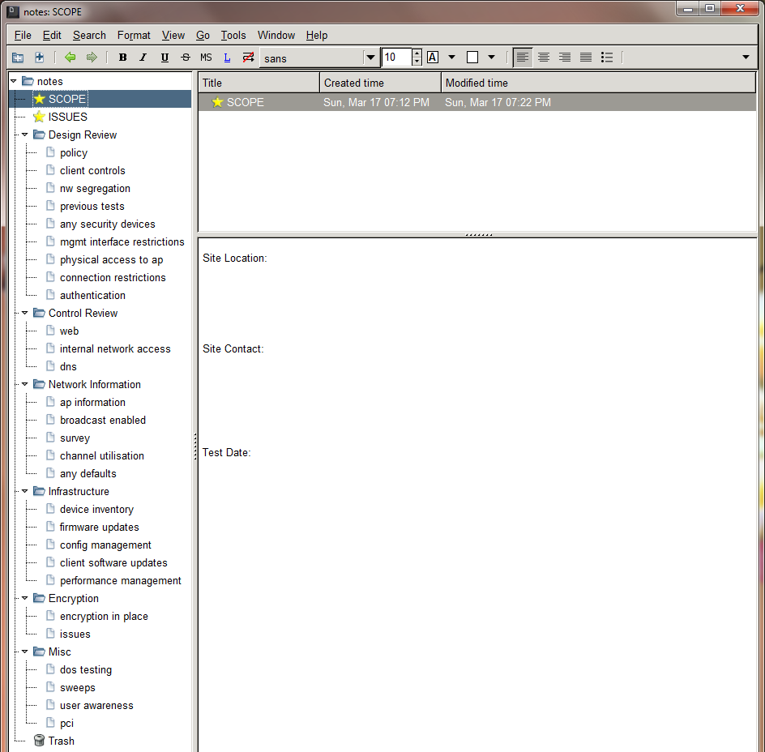Collapse the Encryption folder
Image resolution: width=765 pixels, height=752 pixels.
coord(25,598)
